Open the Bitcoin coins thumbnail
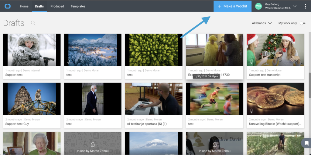The width and height of the screenshot is (311, 155). click(x=275, y=99)
